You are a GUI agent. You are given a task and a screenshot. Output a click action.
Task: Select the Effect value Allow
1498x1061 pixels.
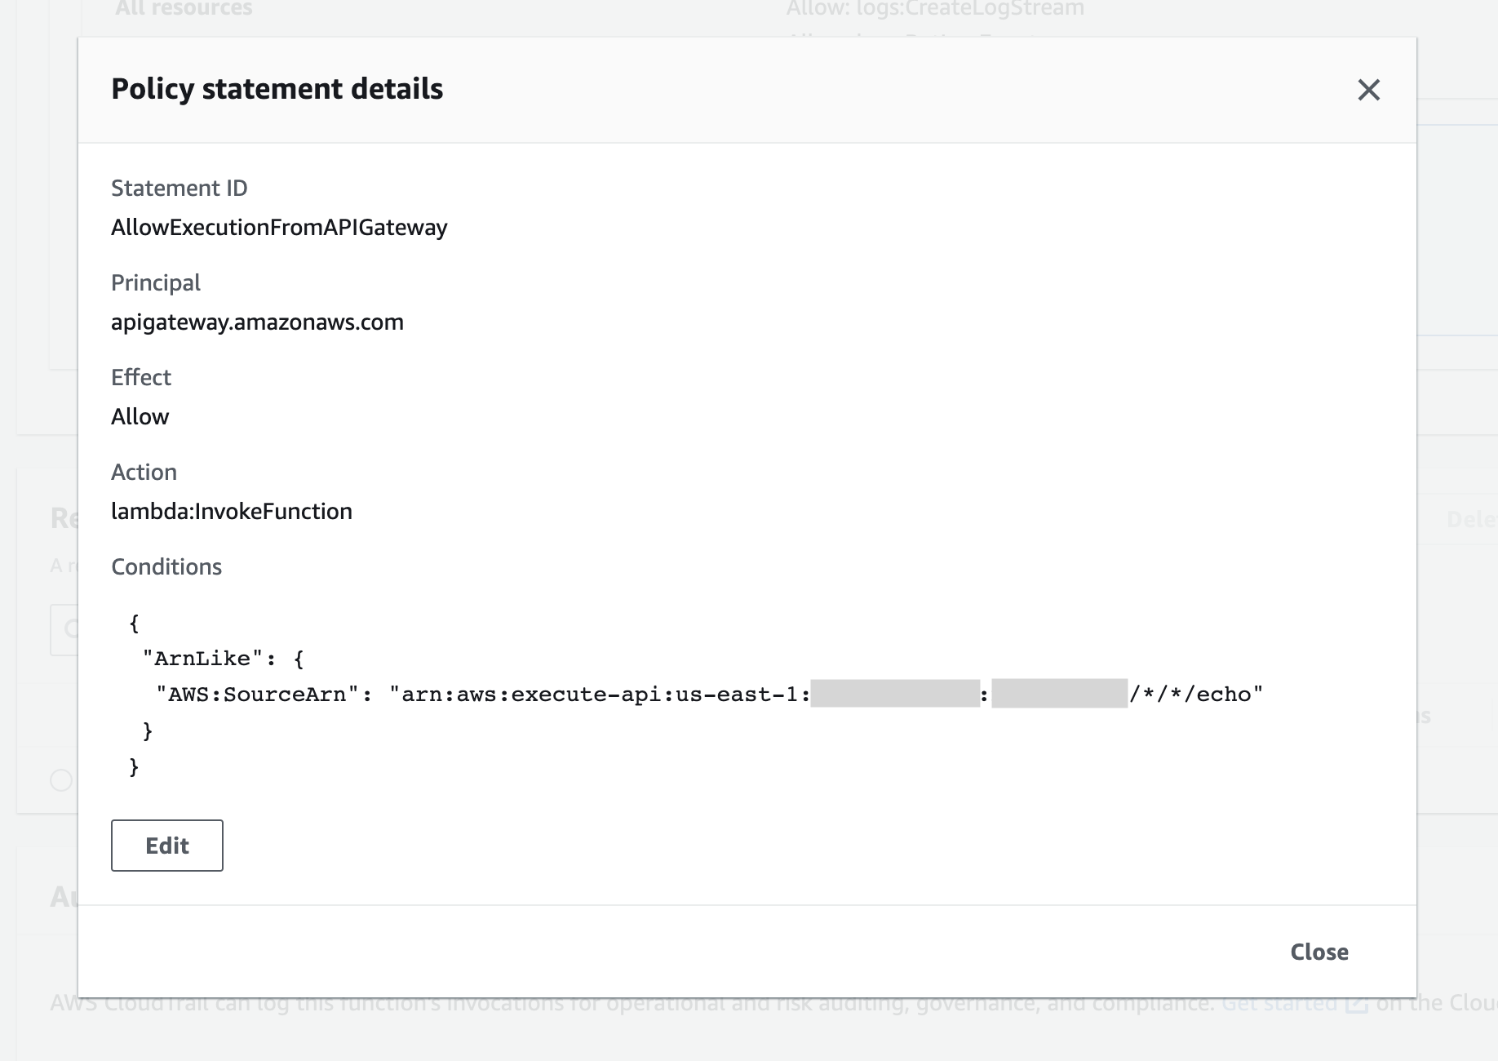[x=140, y=416]
